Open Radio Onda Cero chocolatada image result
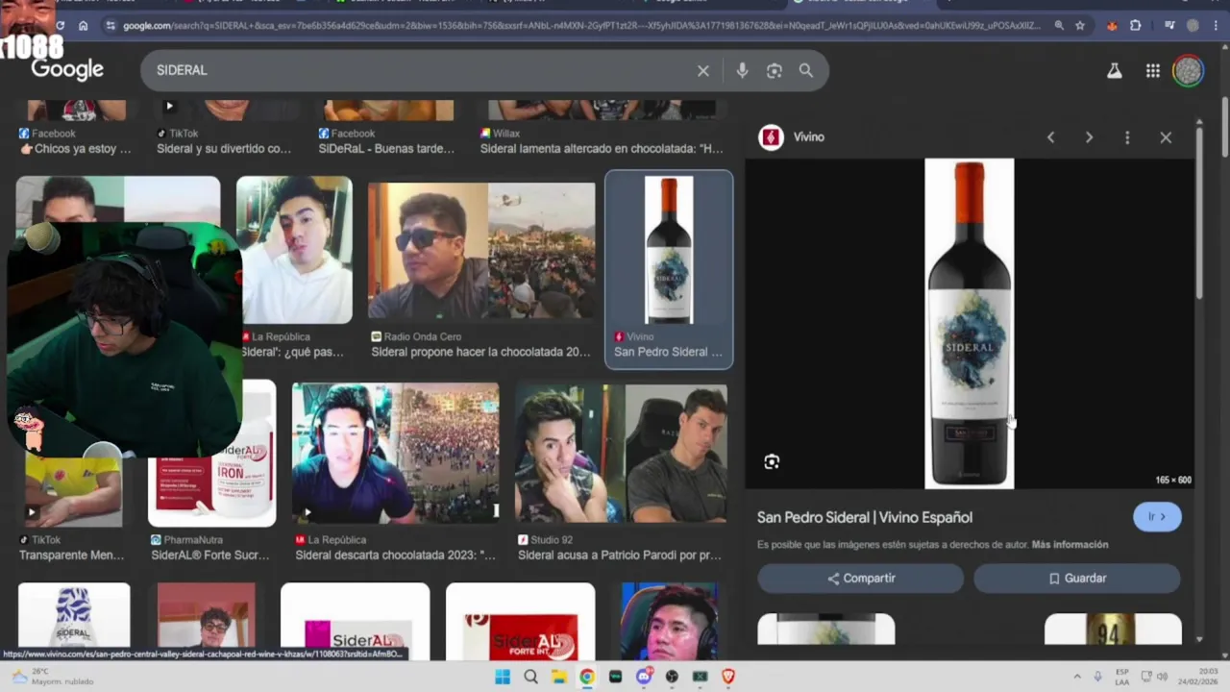The image size is (1230, 692). (x=481, y=251)
